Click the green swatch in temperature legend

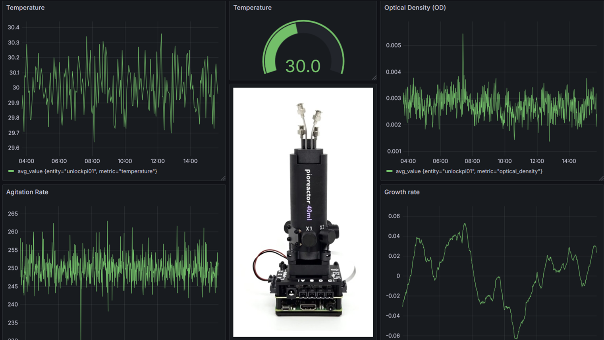tap(11, 171)
